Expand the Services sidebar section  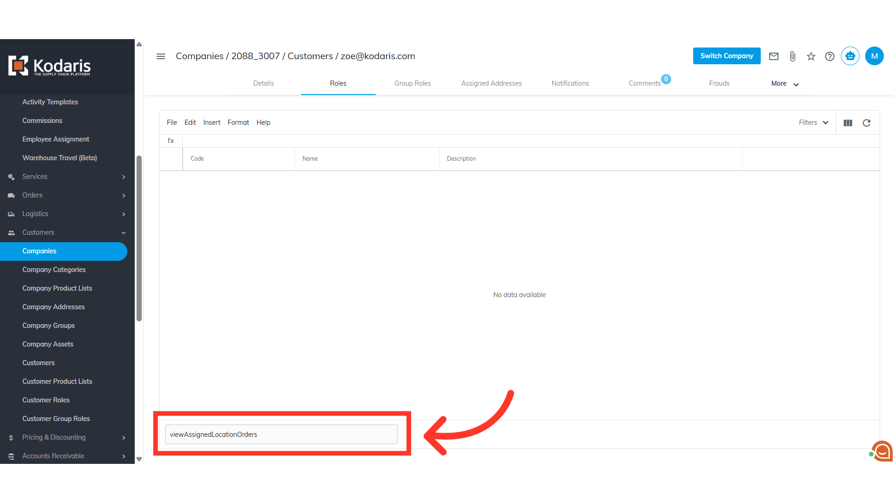click(67, 177)
